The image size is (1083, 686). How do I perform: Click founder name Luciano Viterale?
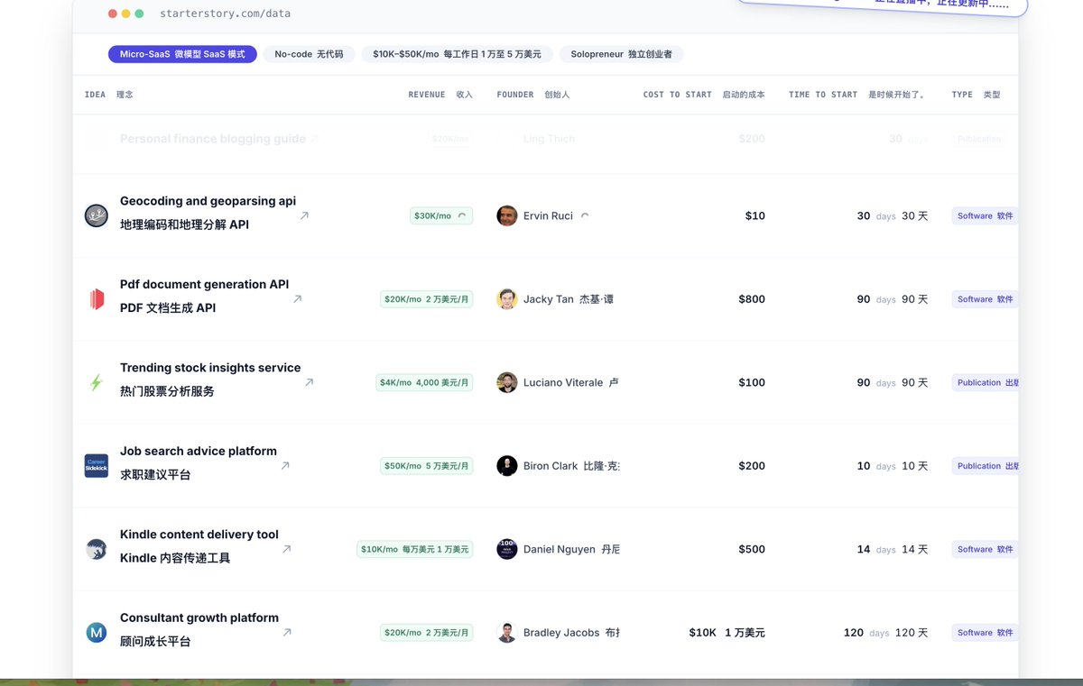(563, 382)
